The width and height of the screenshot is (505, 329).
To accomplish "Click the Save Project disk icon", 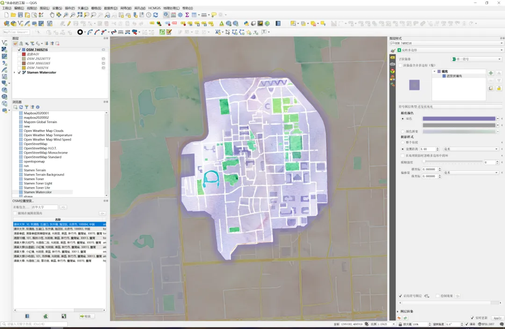I will click(x=20, y=15).
